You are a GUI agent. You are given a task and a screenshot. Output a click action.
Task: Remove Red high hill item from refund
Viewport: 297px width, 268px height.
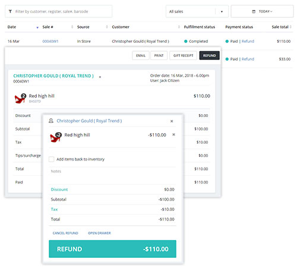pyautogui.click(x=173, y=134)
